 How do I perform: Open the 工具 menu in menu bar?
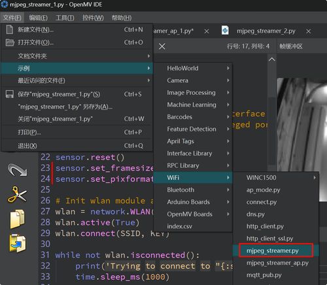[x=65, y=18]
